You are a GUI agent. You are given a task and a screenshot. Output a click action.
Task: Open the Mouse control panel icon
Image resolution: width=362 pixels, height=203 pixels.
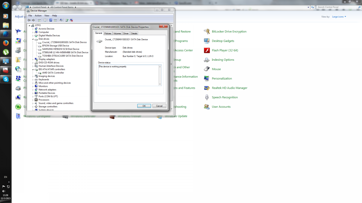pos(207,69)
